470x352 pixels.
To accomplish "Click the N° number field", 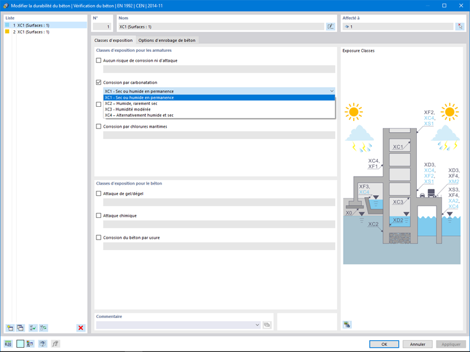I will 102,27.
